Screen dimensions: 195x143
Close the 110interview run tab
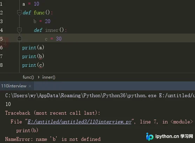coord(30,86)
